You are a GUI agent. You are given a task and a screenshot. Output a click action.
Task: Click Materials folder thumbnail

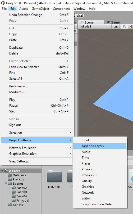pos(54,176)
